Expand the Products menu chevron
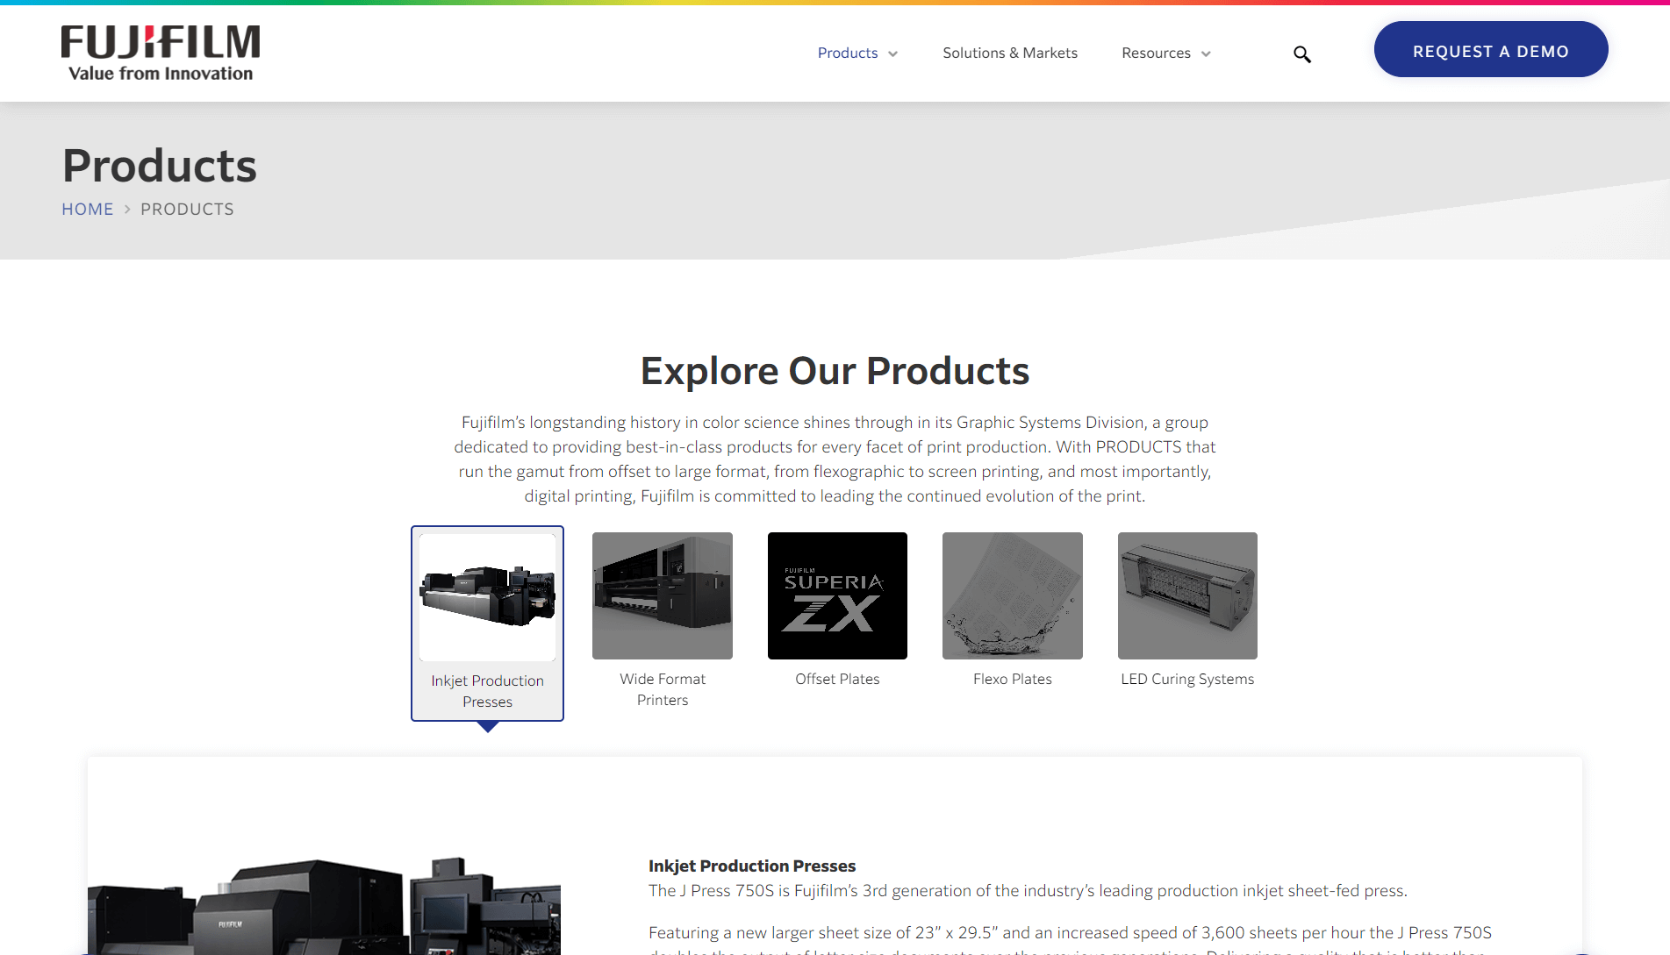The height and width of the screenshot is (955, 1670). 893,54
